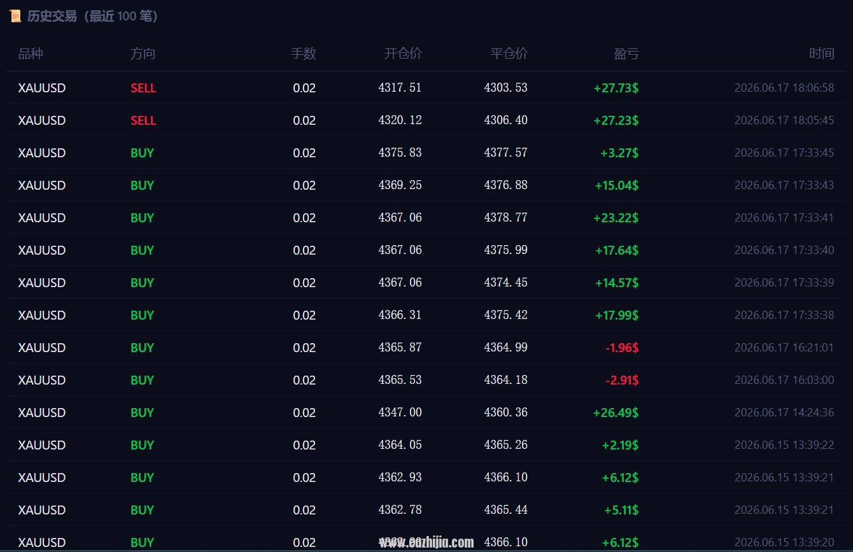This screenshot has height=552, width=853.
Task: Select the profit value +27.23$
Action: (616, 120)
